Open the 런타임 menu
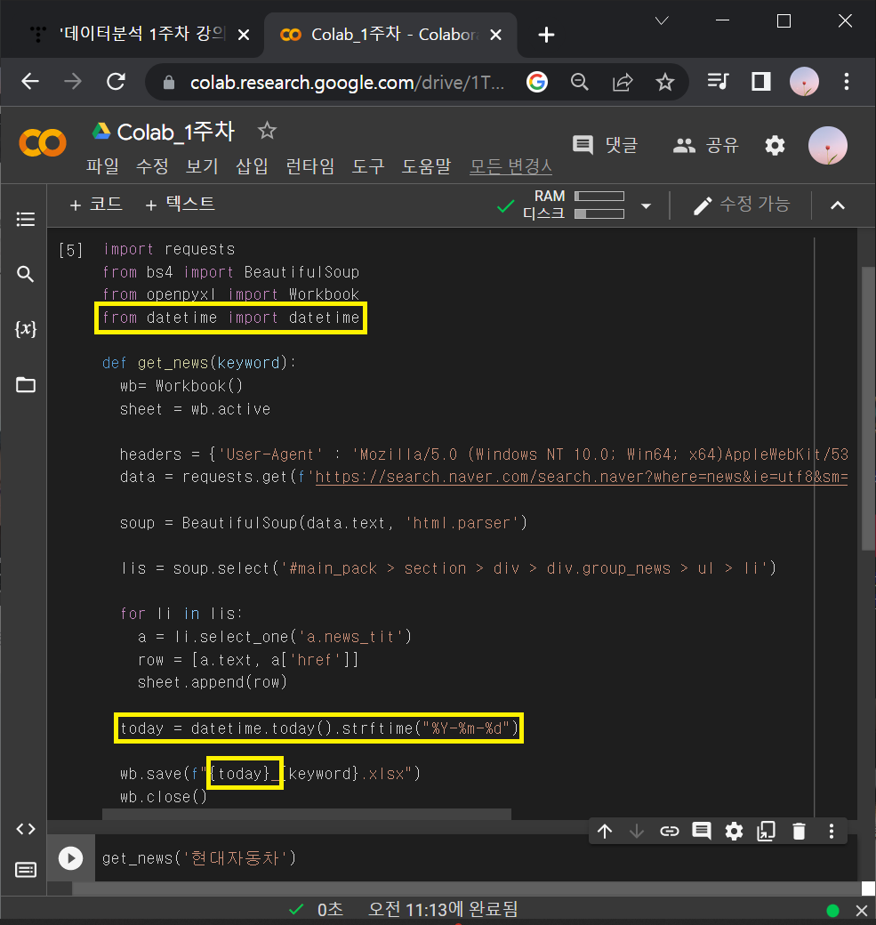 310,165
